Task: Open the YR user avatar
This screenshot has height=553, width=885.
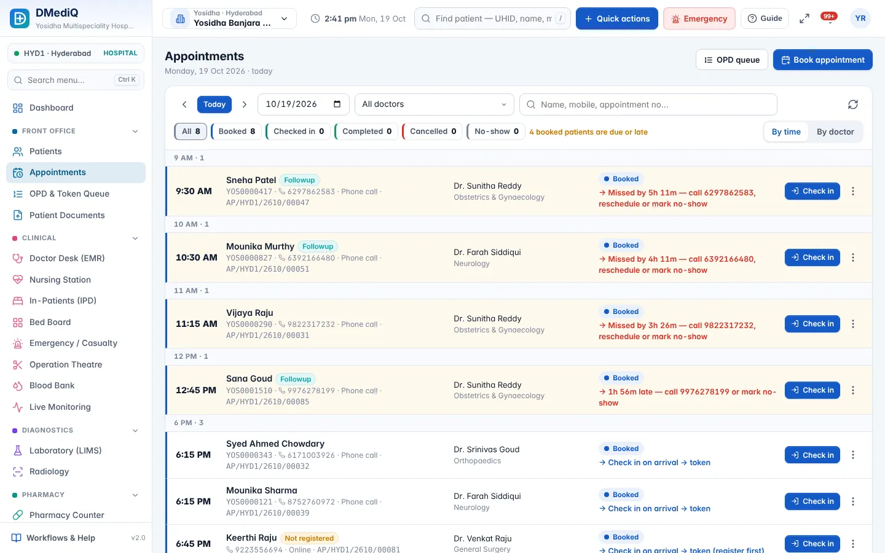Action: pos(860,18)
